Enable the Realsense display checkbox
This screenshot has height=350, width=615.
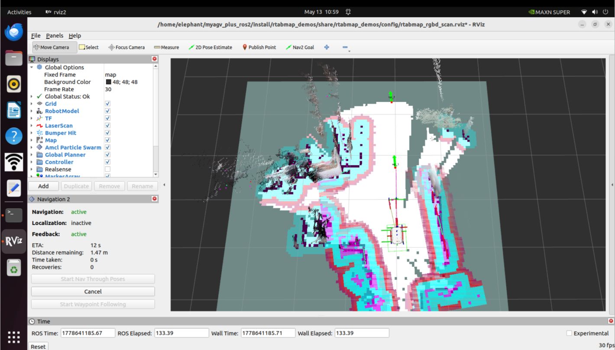click(x=107, y=169)
